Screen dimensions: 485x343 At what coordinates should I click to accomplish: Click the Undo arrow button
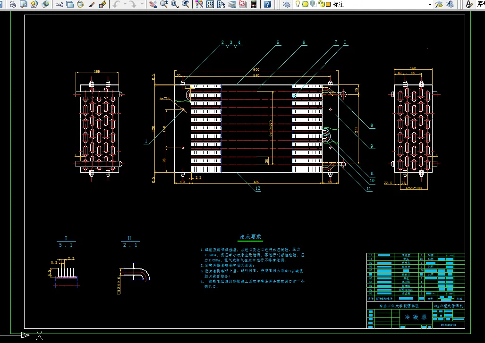pos(117,4)
